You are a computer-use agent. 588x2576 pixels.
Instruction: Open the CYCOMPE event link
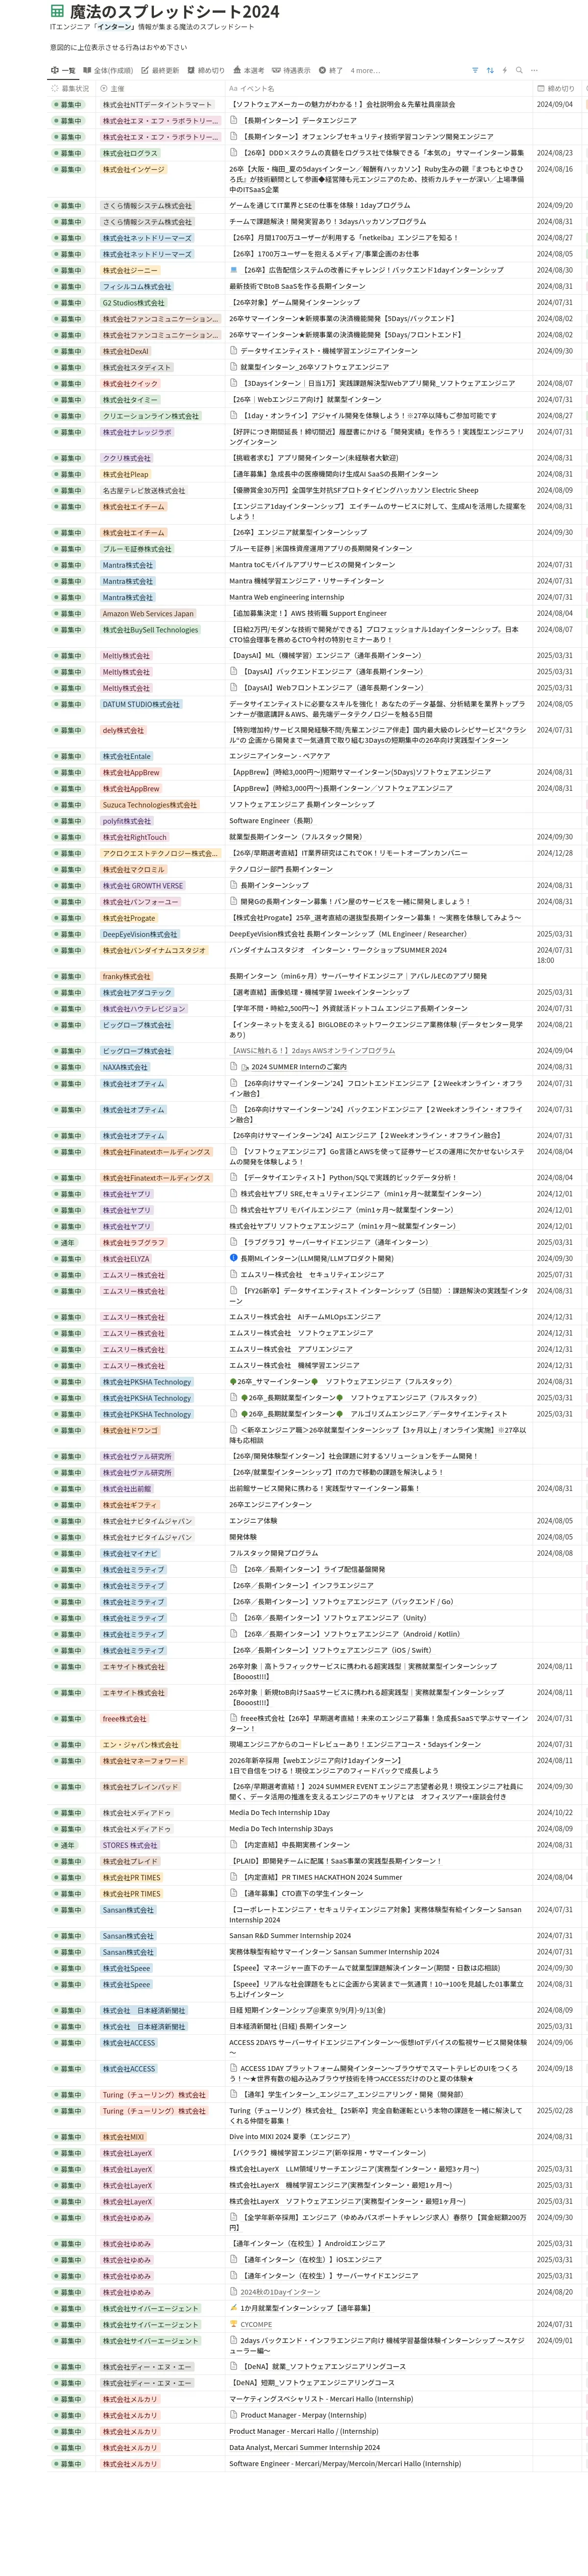point(256,2324)
